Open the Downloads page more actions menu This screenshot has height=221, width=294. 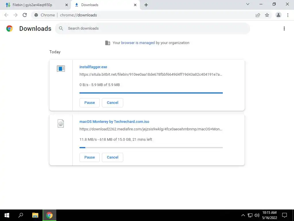[284, 28]
